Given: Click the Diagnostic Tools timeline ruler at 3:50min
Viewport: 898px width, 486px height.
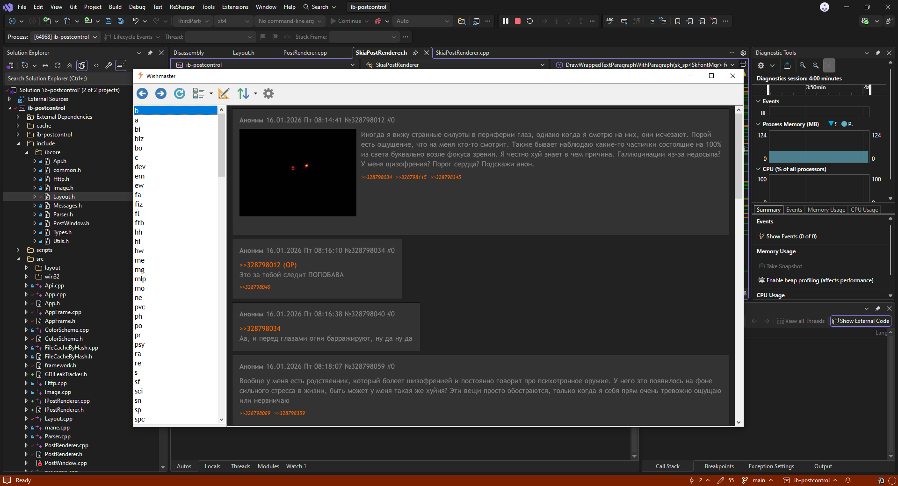Looking at the screenshot, I should point(816,87).
